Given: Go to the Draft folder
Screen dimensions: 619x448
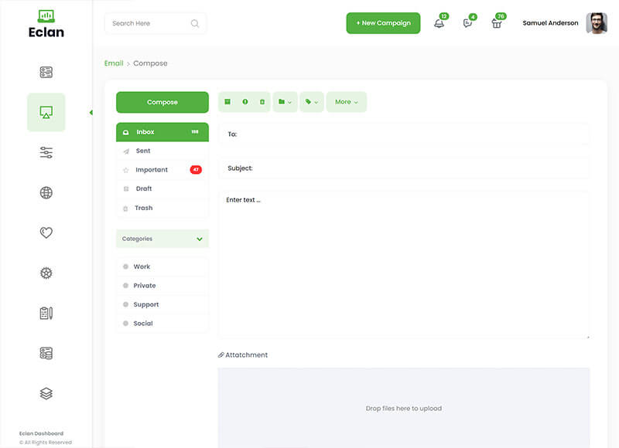Looking at the screenshot, I should pos(144,188).
